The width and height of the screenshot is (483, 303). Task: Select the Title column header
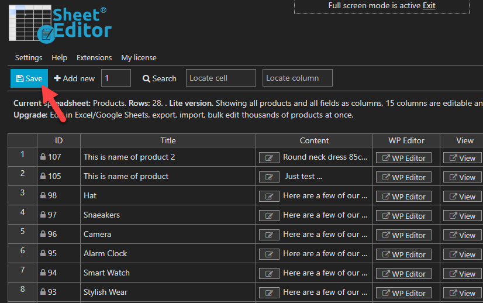pos(168,140)
